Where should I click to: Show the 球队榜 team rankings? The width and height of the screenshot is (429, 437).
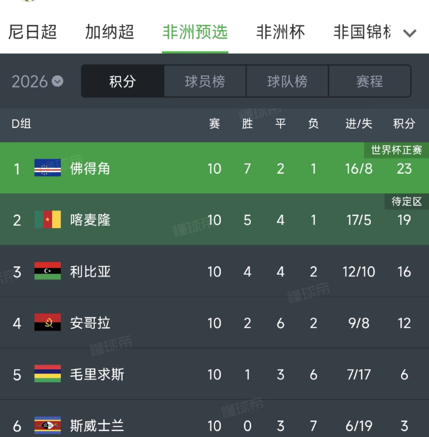pyautogui.click(x=287, y=81)
